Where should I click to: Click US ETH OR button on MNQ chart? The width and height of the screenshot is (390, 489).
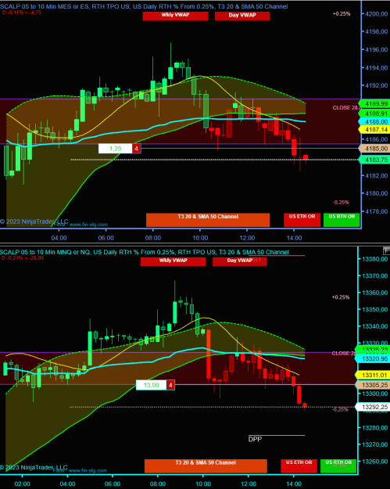[299, 466]
